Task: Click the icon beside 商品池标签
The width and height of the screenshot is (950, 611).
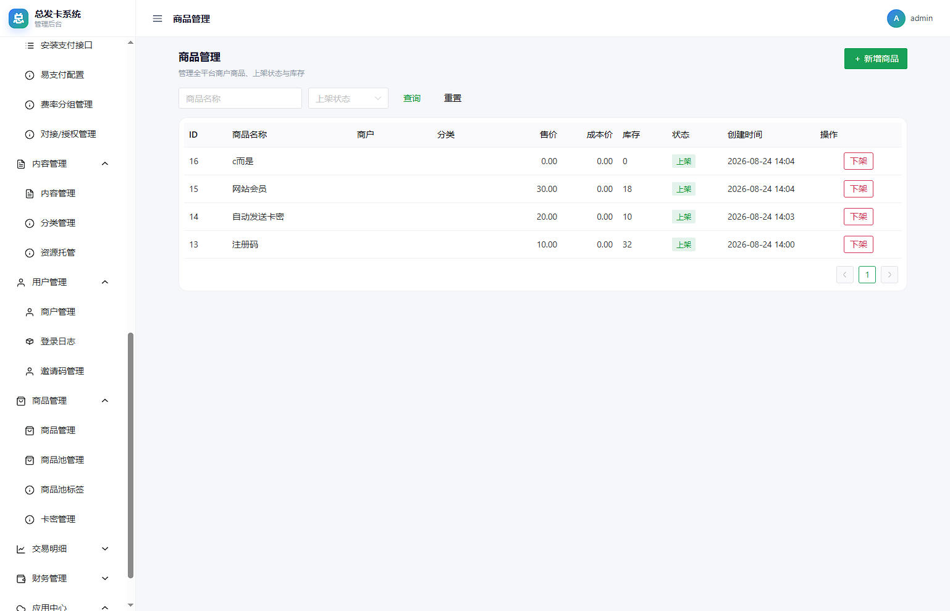Action: pos(30,489)
